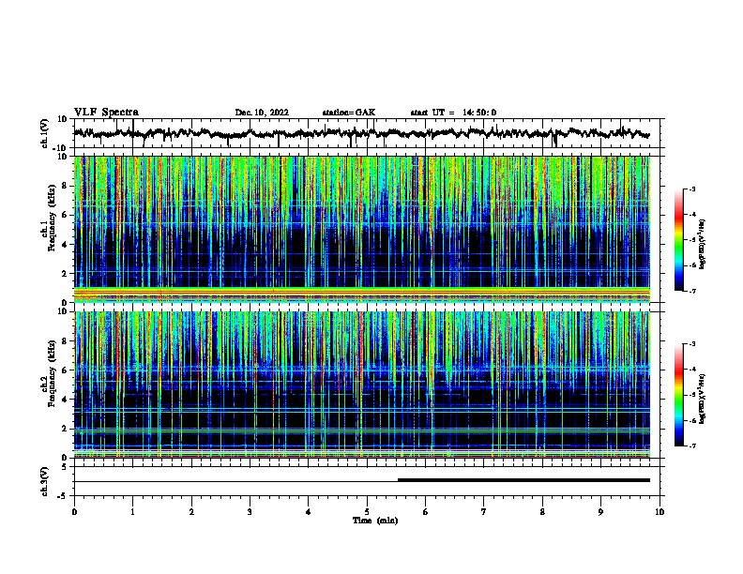Click time axis tick label "3"
The width and height of the screenshot is (743, 574).
click(x=250, y=512)
